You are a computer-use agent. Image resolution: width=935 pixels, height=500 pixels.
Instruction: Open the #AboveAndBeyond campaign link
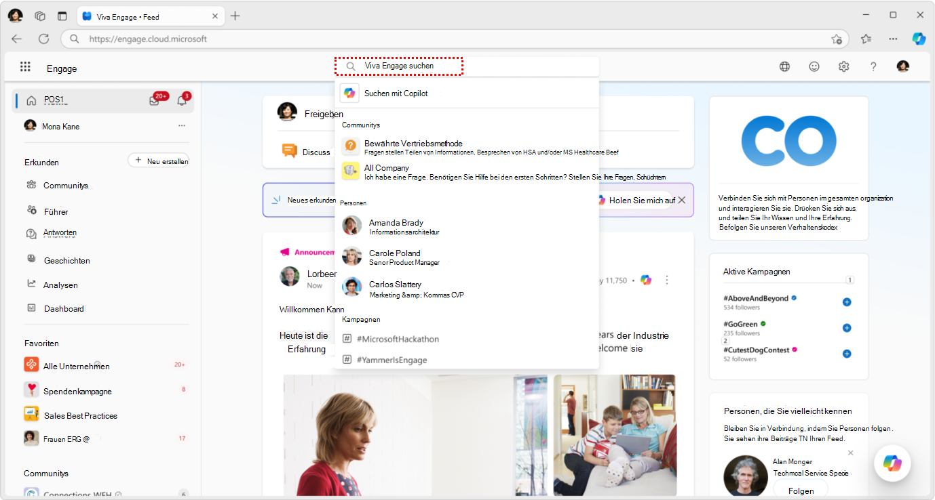(x=756, y=298)
